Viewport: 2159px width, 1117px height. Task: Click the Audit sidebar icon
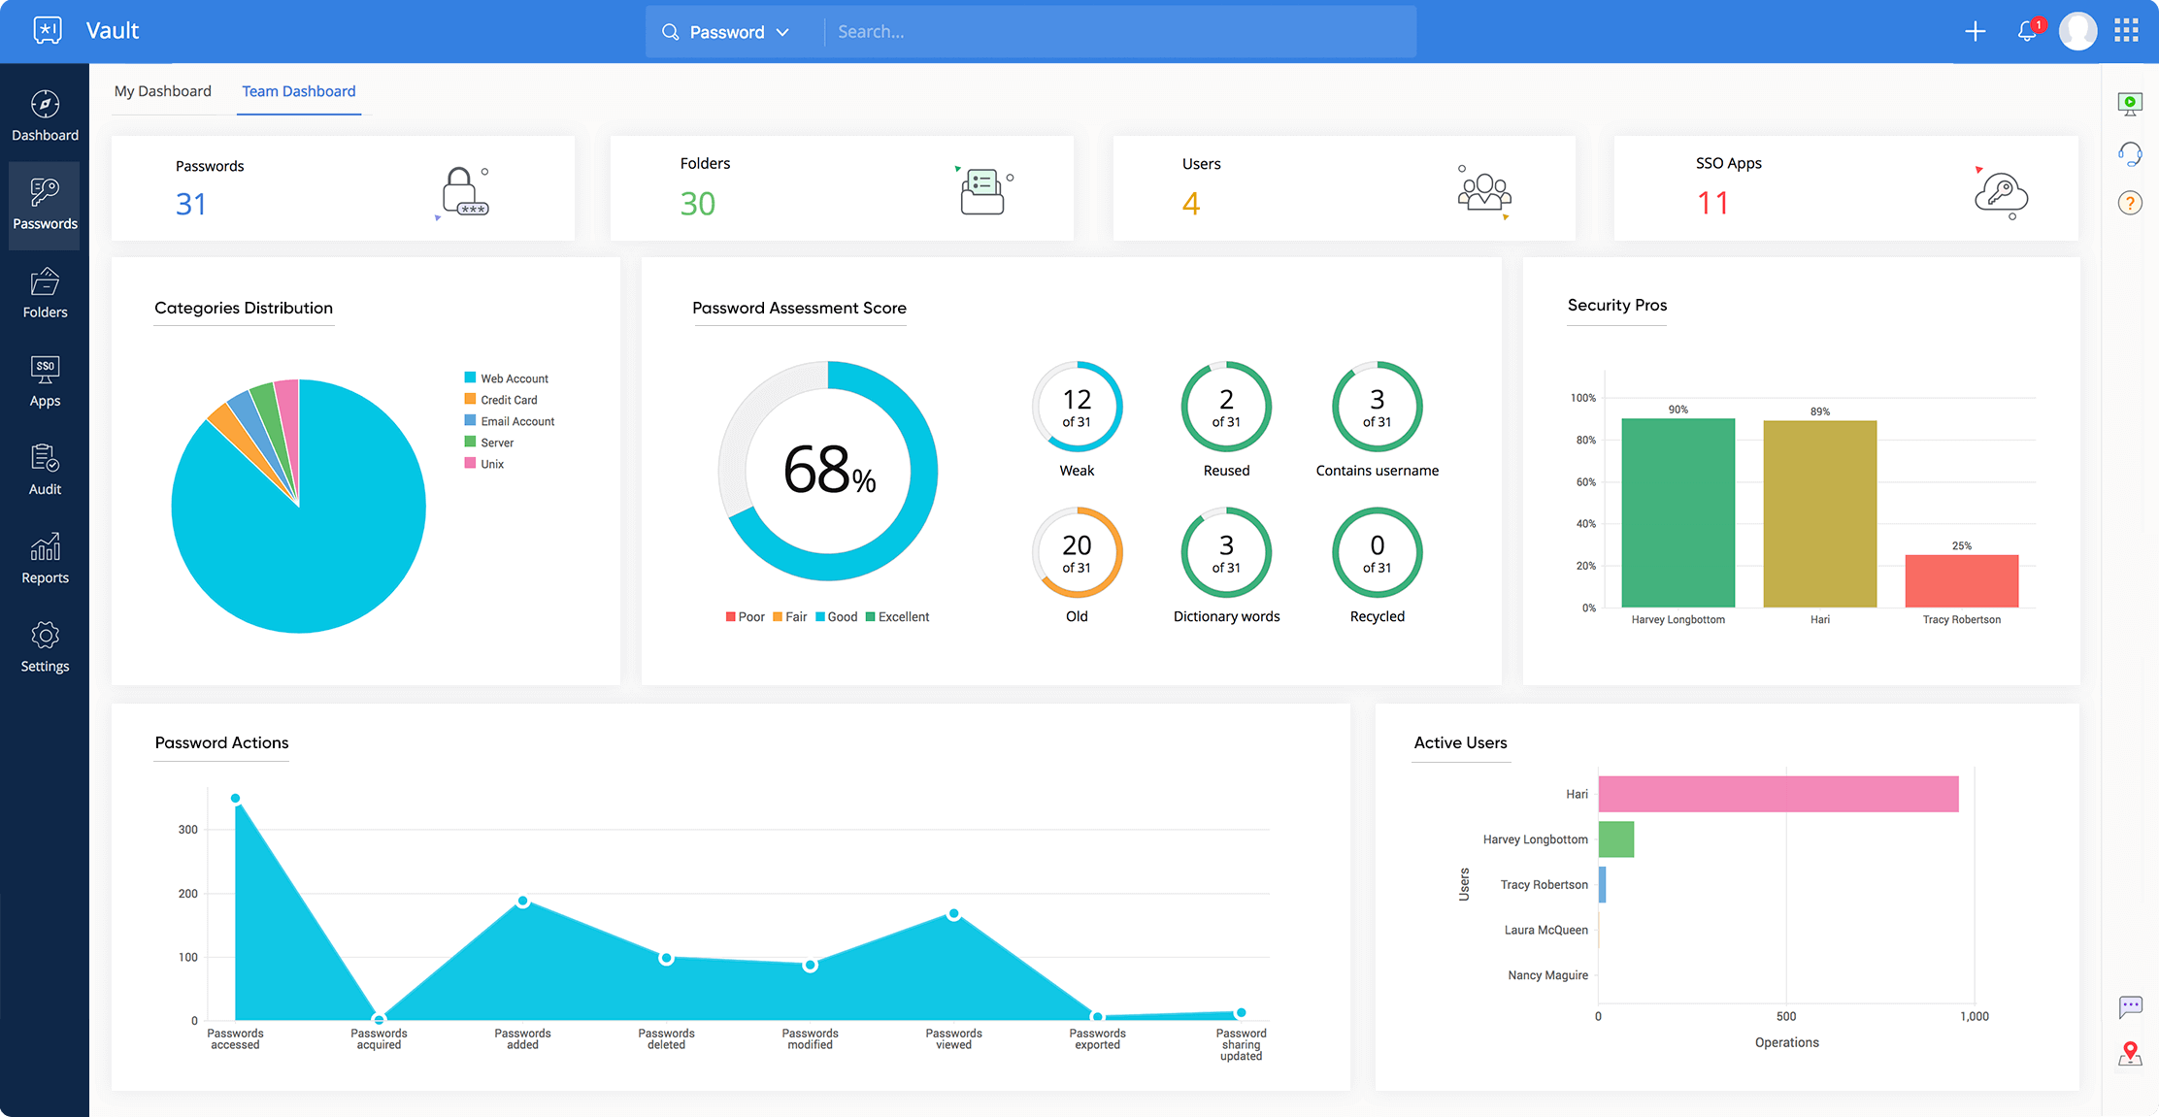click(x=45, y=470)
